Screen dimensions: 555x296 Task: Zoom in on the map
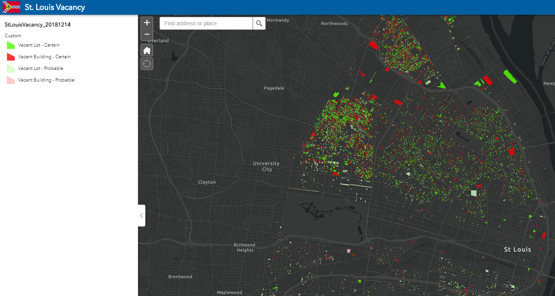[x=147, y=23]
